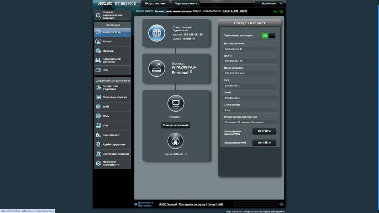379x213 pixels.
Task: Click the Шлюз gateway value field
Action: (250, 98)
